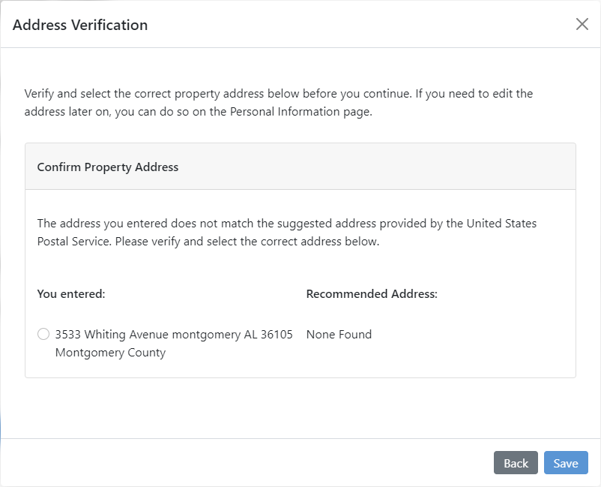Hit the close symbol beside Address Verification heading
The width and height of the screenshot is (601, 487).
(x=582, y=24)
